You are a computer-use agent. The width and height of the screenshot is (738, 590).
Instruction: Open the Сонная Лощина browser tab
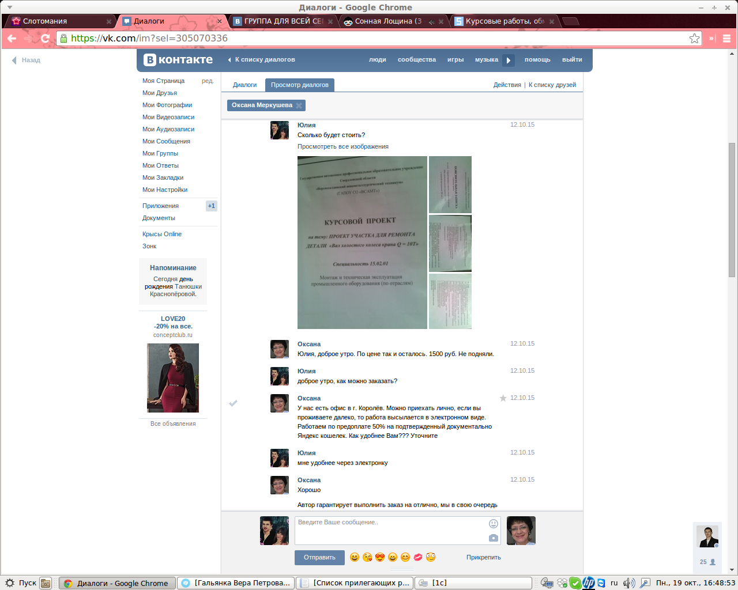tap(387, 21)
